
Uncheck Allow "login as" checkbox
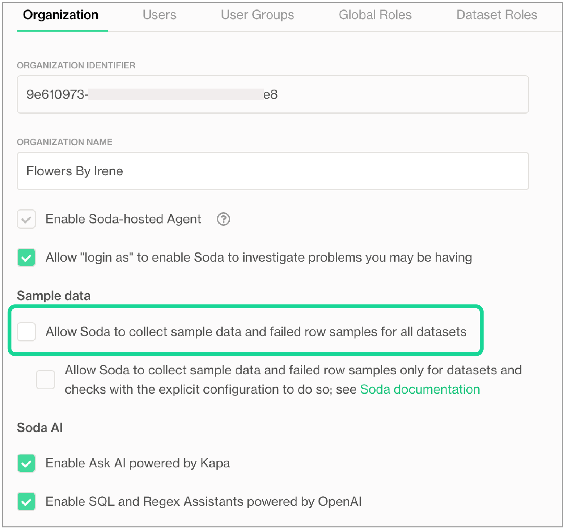[26, 257]
